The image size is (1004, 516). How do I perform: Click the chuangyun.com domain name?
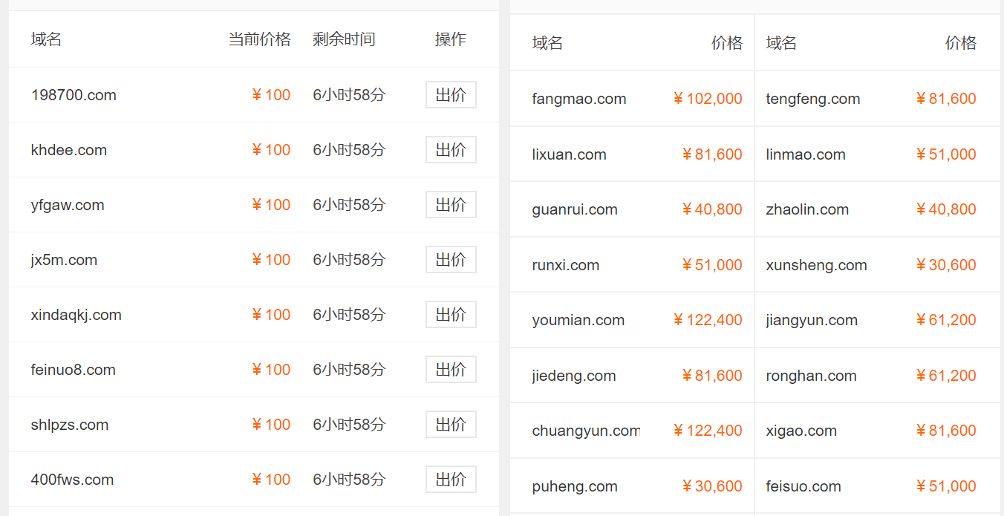pyautogui.click(x=586, y=430)
